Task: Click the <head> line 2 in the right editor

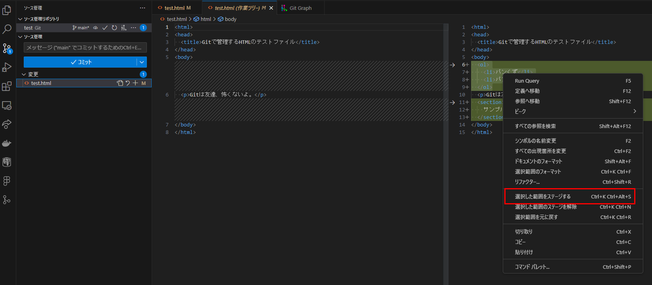Action: 480,35
